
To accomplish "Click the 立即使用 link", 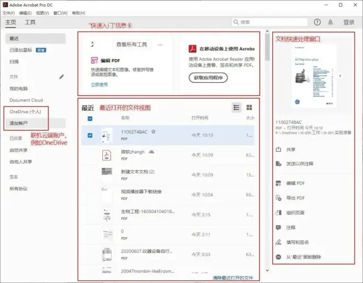I will [x=100, y=85].
